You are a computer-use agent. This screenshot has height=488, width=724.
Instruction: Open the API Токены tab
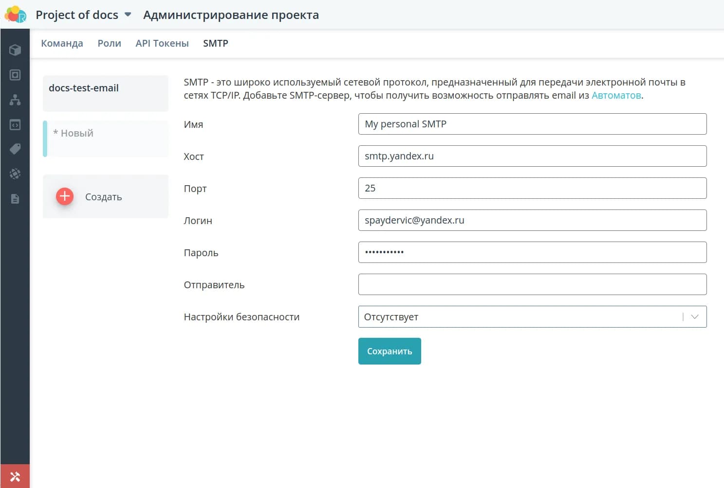(x=162, y=43)
